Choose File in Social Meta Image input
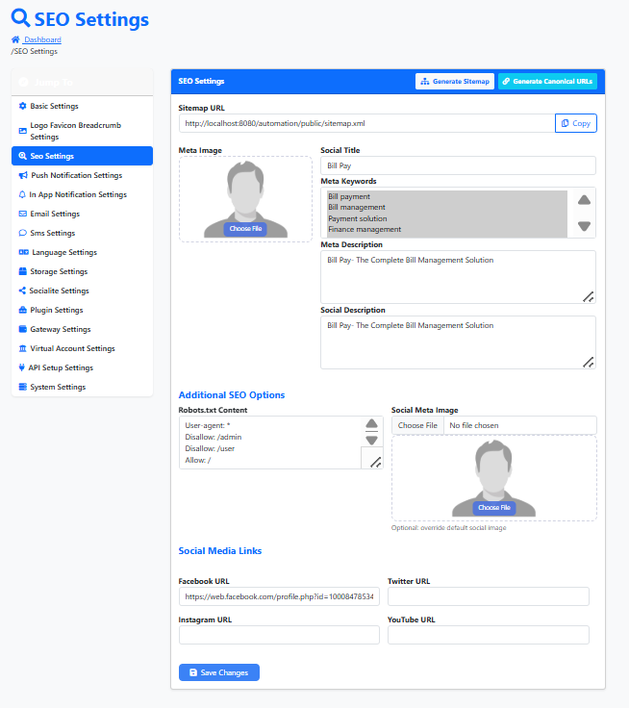The image size is (629, 708). pos(417,425)
